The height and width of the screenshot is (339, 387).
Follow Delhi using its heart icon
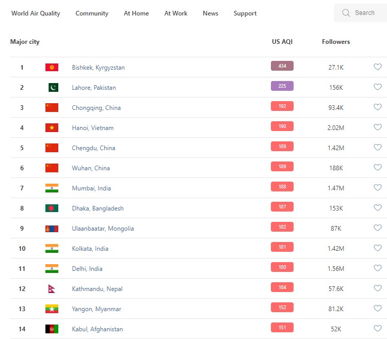tap(378, 268)
